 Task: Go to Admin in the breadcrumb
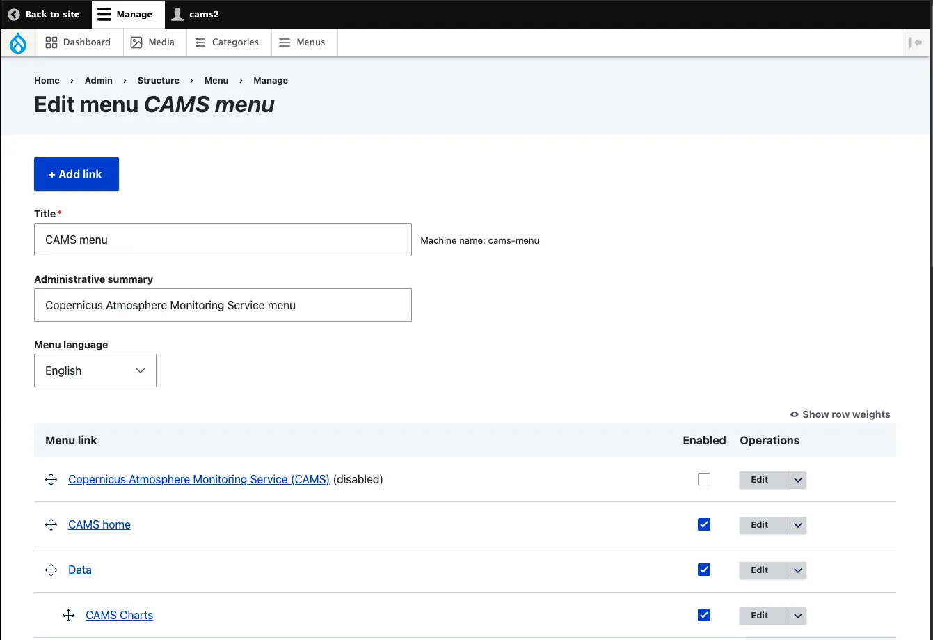pos(99,81)
